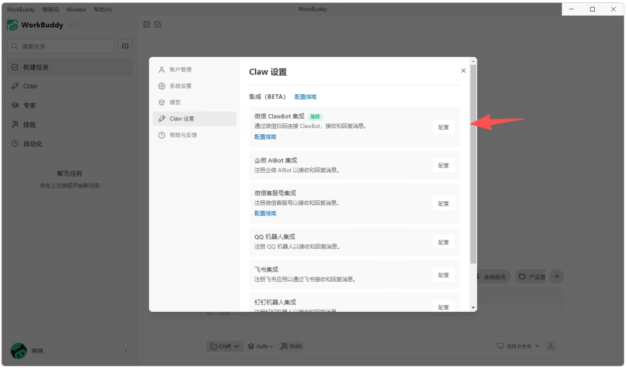The width and height of the screenshot is (627, 370).
Task: Click the 产品管 folder chip
Action: pyautogui.click(x=531, y=277)
